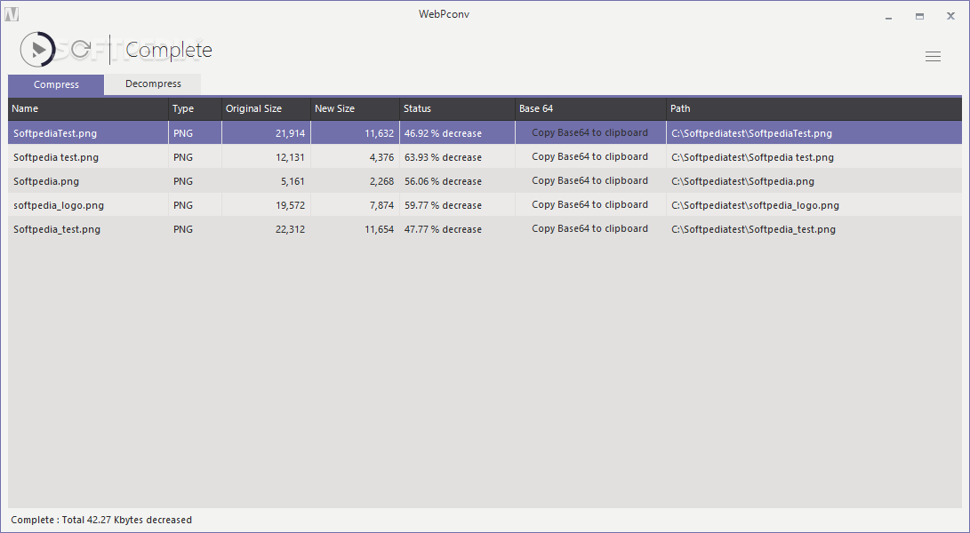Click new size value 2,268
Image resolution: width=970 pixels, height=533 pixels.
[381, 181]
